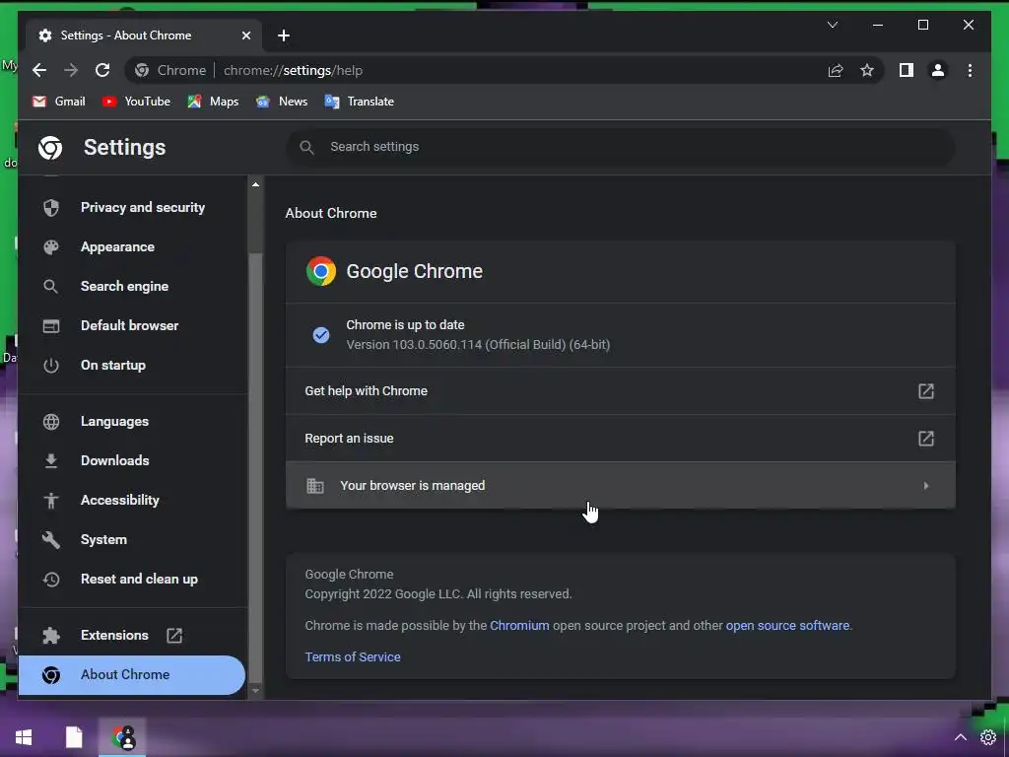
Task: Open the side panel icon
Action: tap(907, 70)
